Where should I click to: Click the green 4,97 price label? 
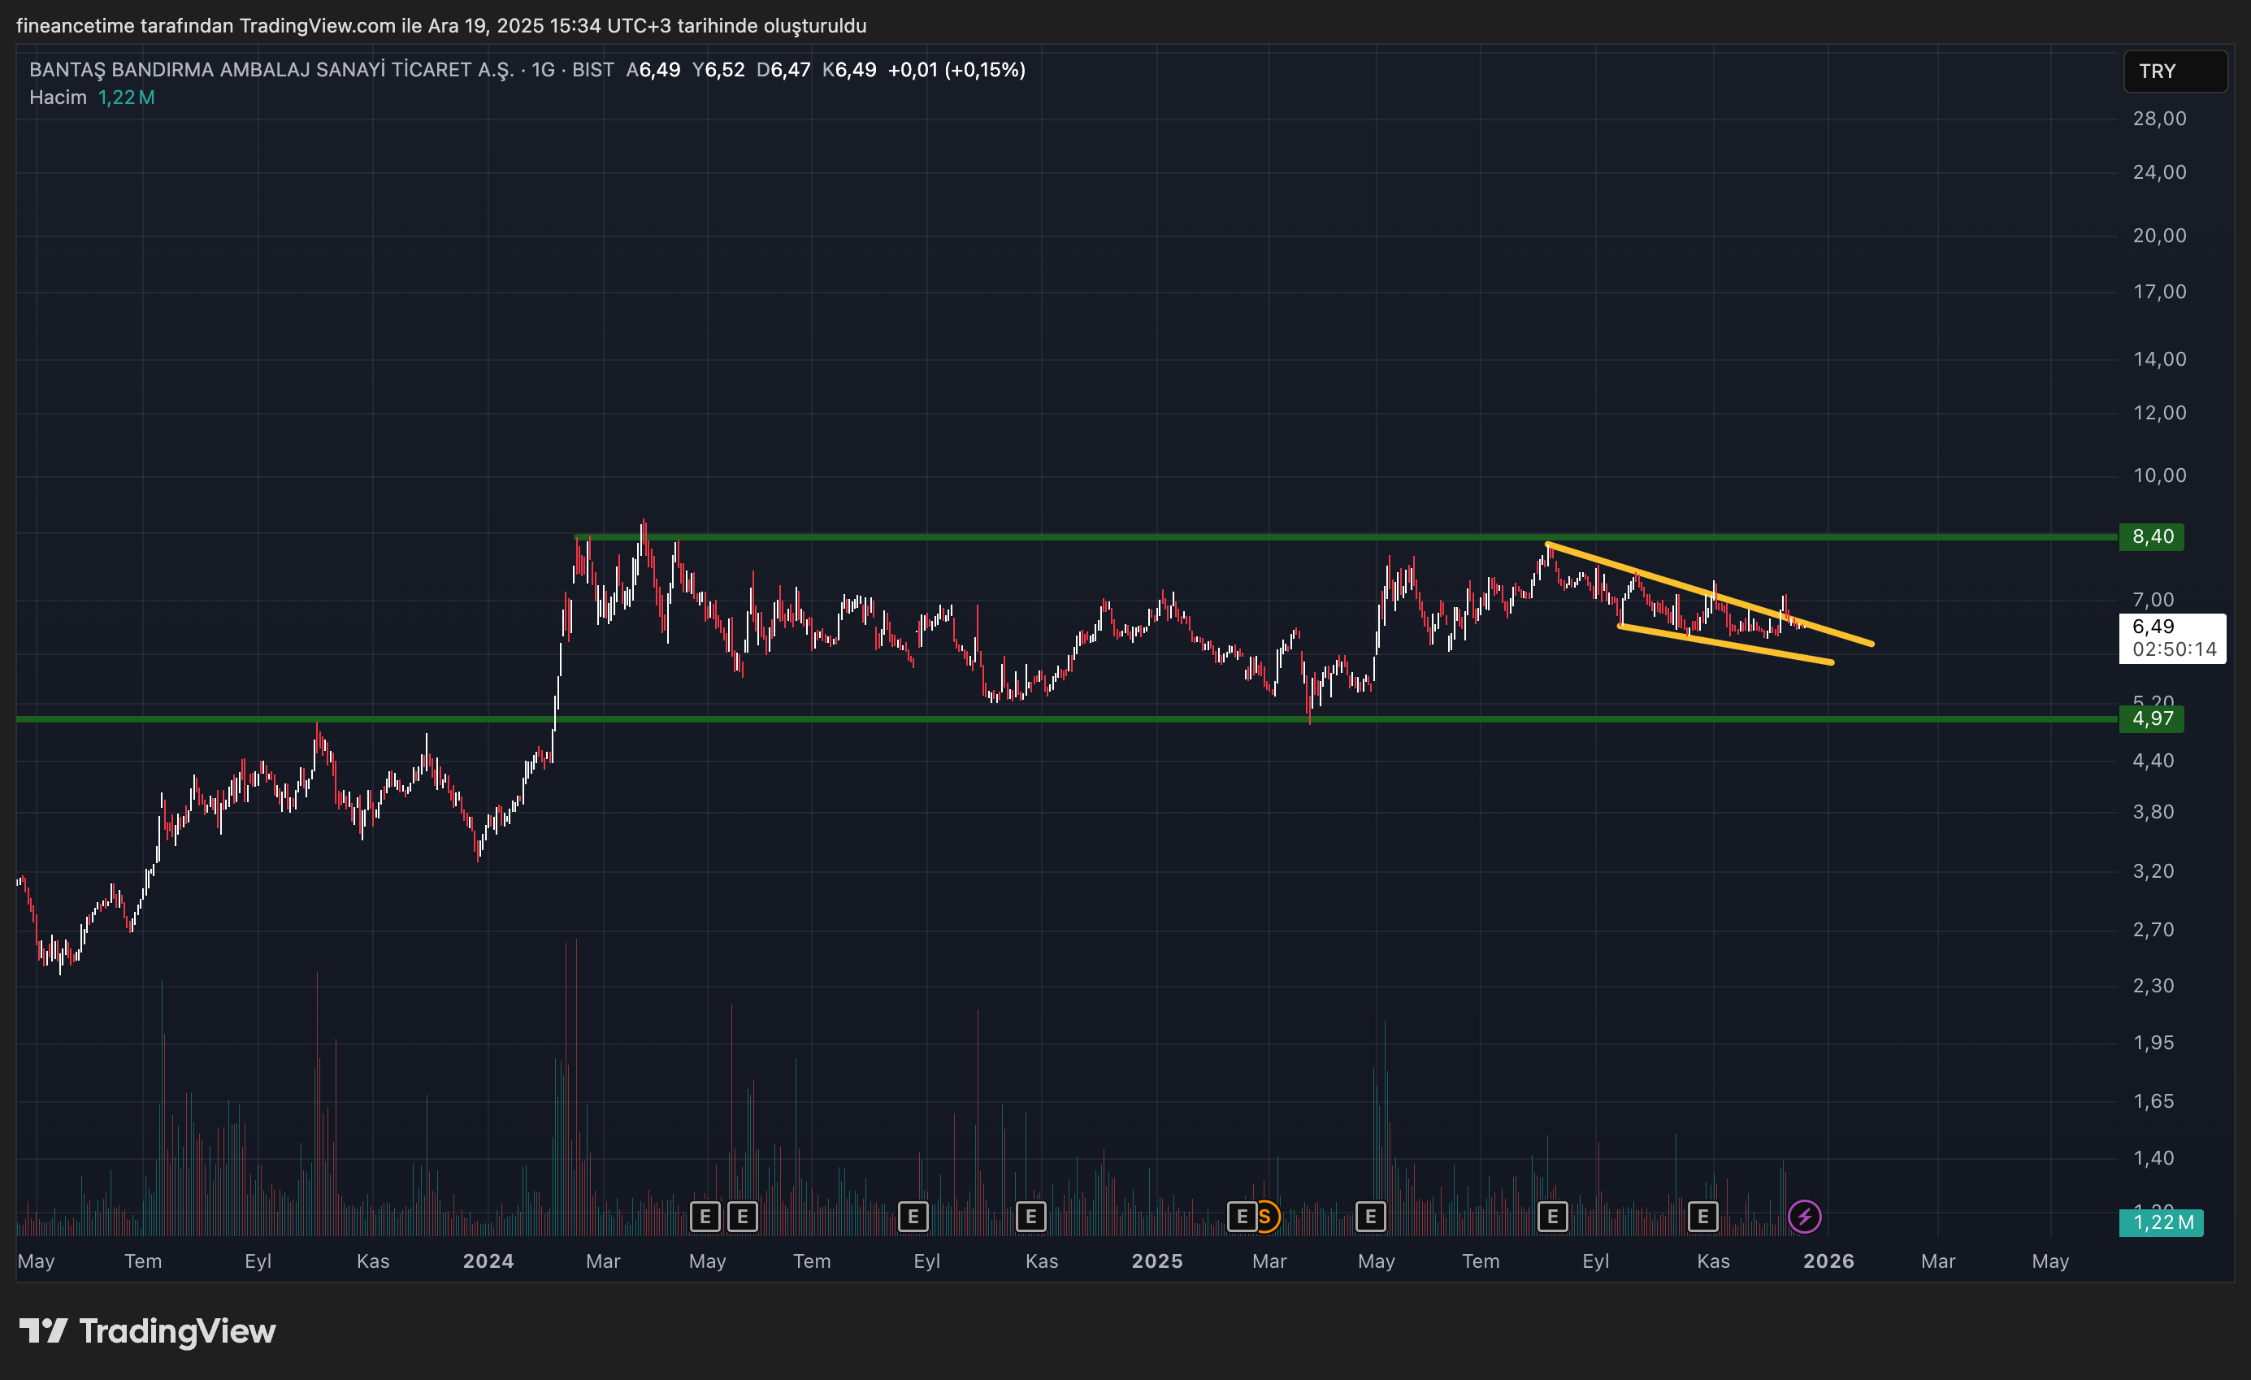pos(2151,718)
